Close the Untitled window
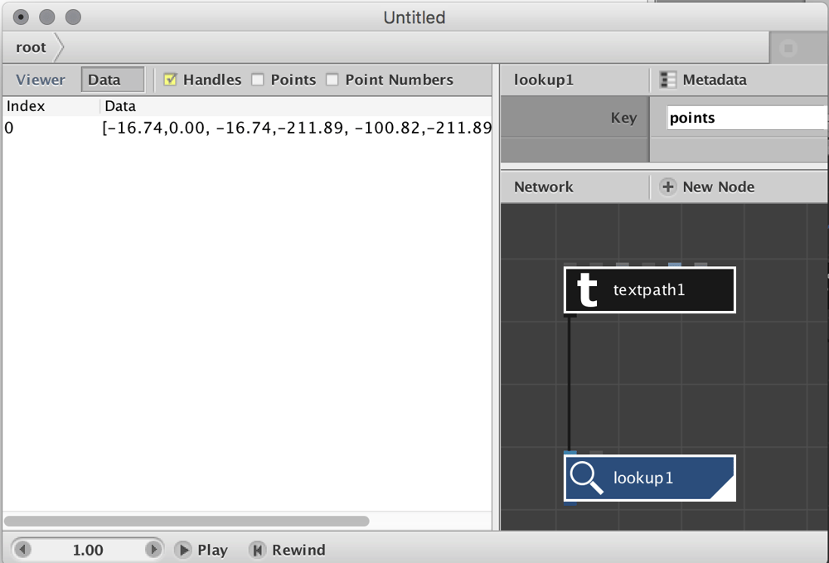The width and height of the screenshot is (829, 563). point(21,17)
